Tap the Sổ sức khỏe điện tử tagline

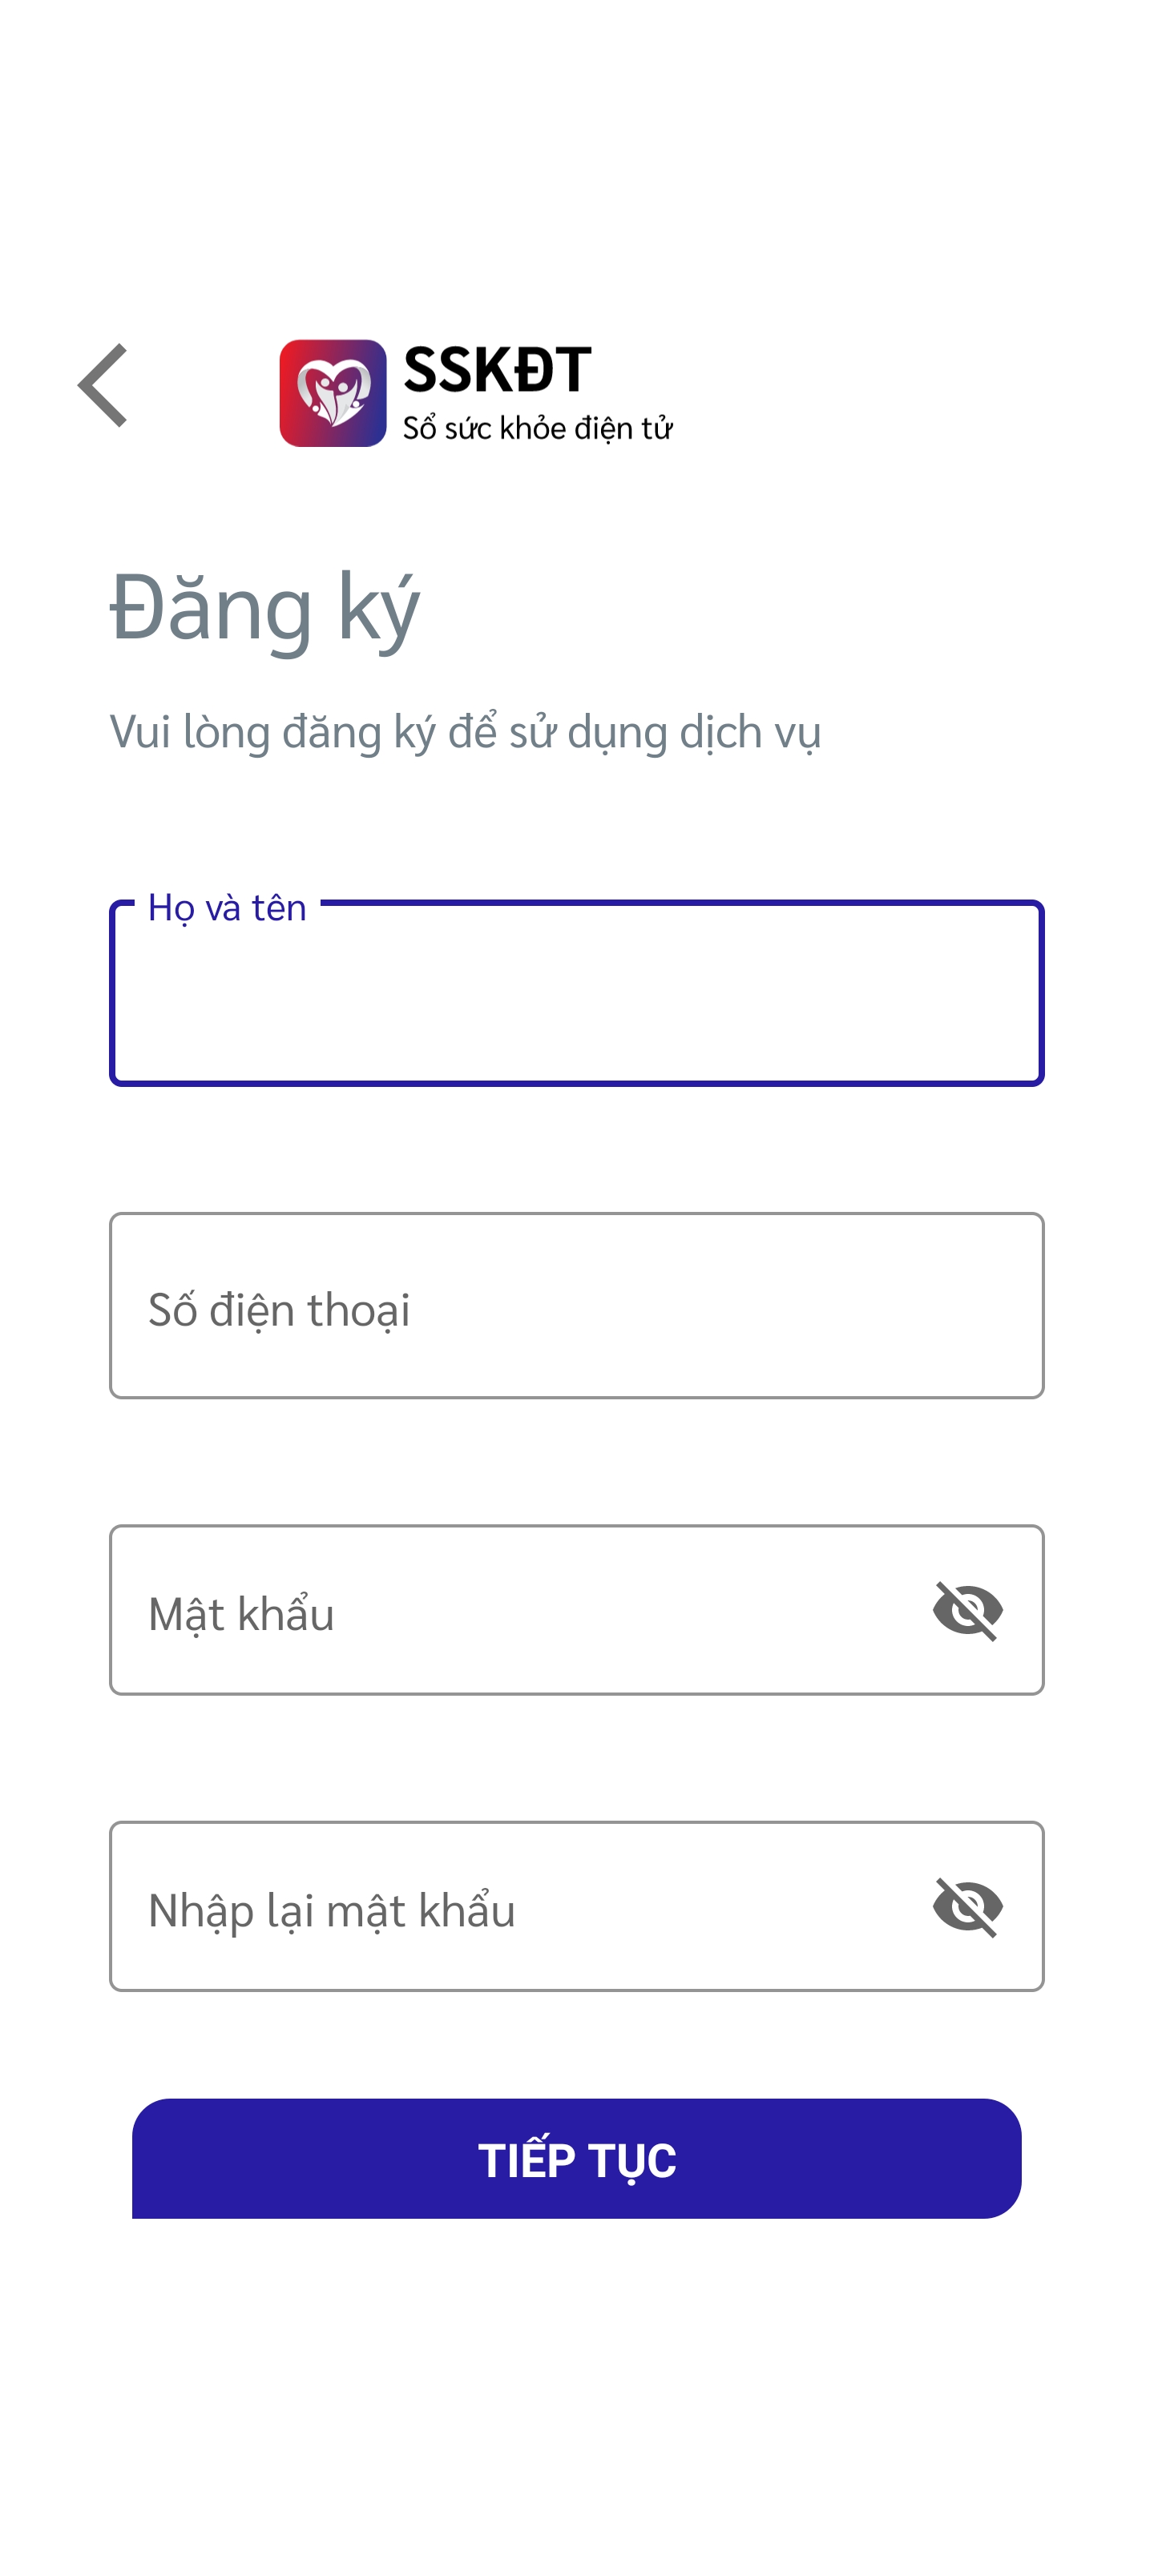coord(538,428)
